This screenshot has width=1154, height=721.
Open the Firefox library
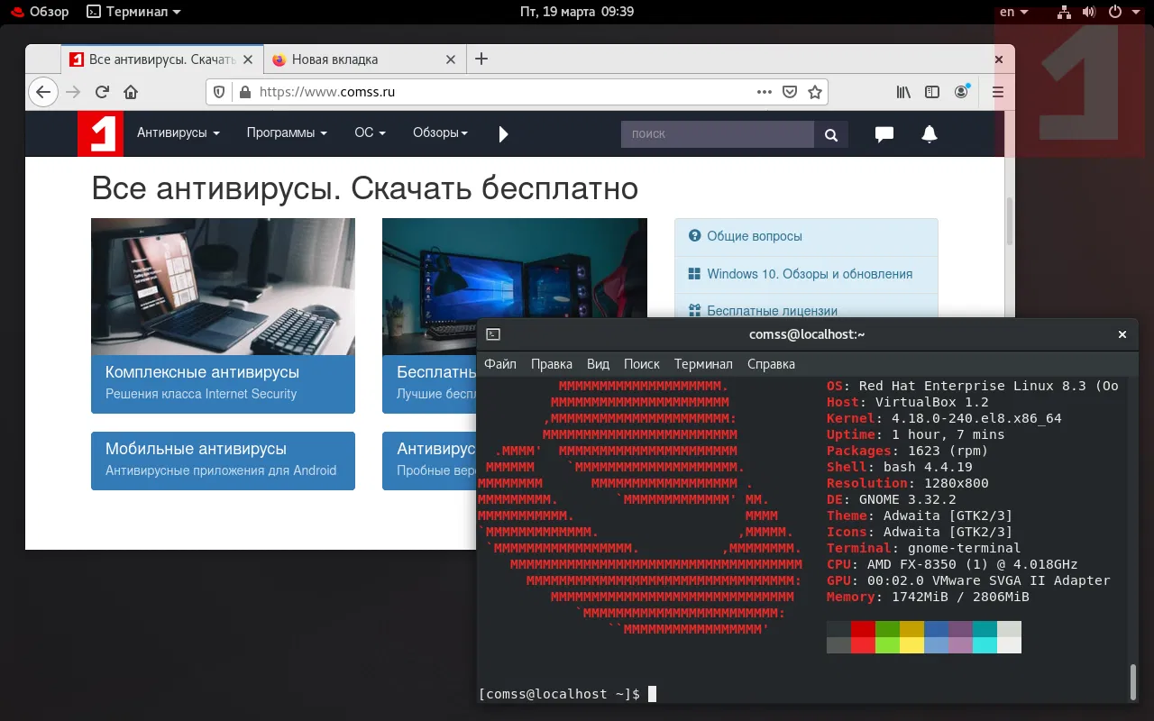903,92
